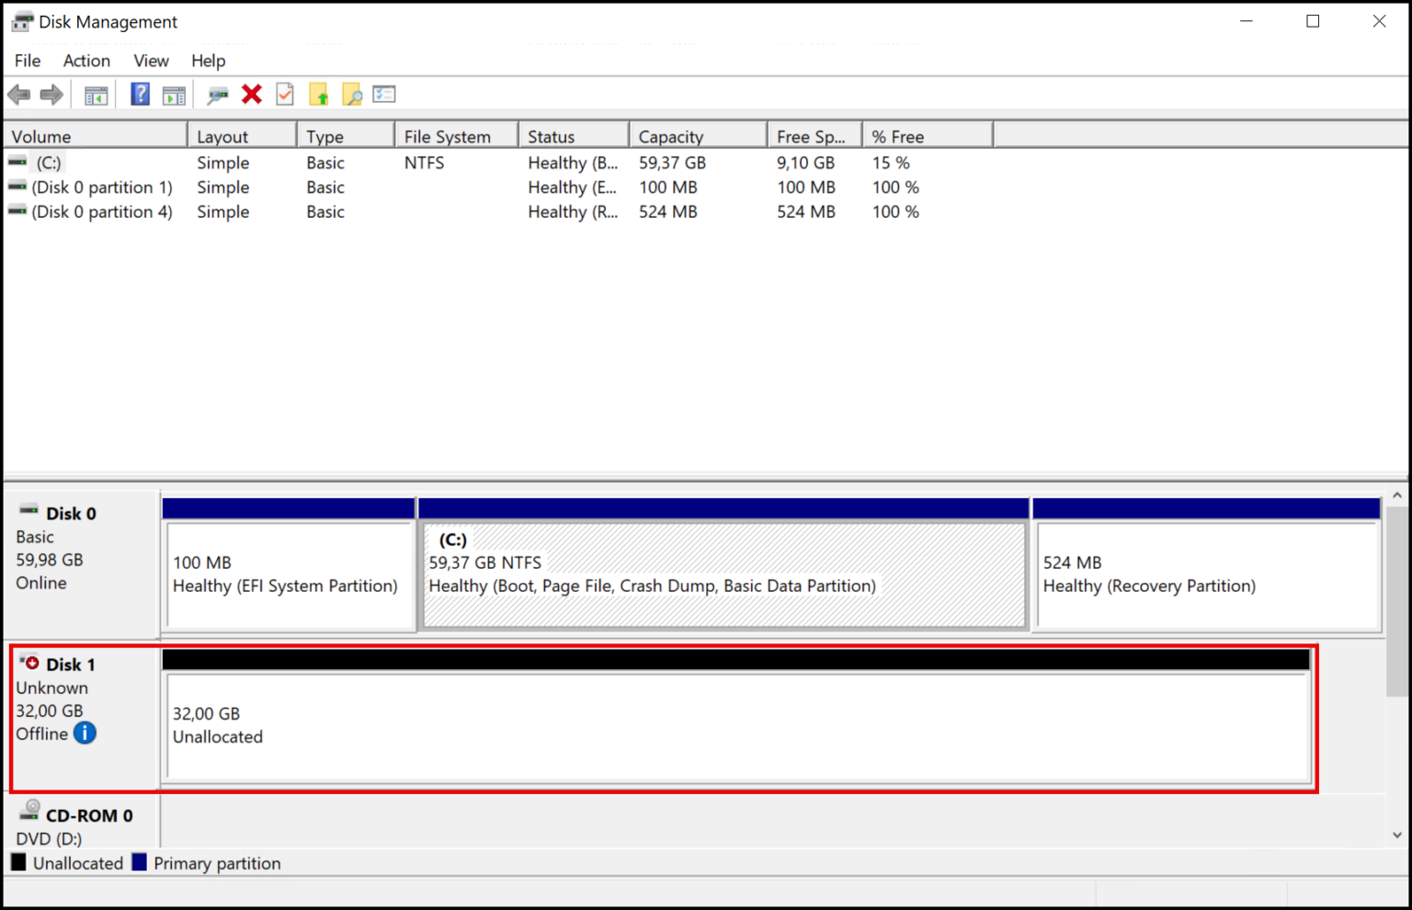Click the blue info icon beside Offline status
The image size is (1412, 910).
click(84, 734)
